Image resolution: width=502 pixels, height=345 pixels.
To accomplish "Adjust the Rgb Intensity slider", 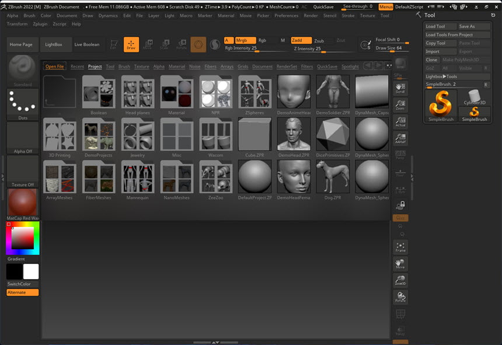I will coord(256,48).
